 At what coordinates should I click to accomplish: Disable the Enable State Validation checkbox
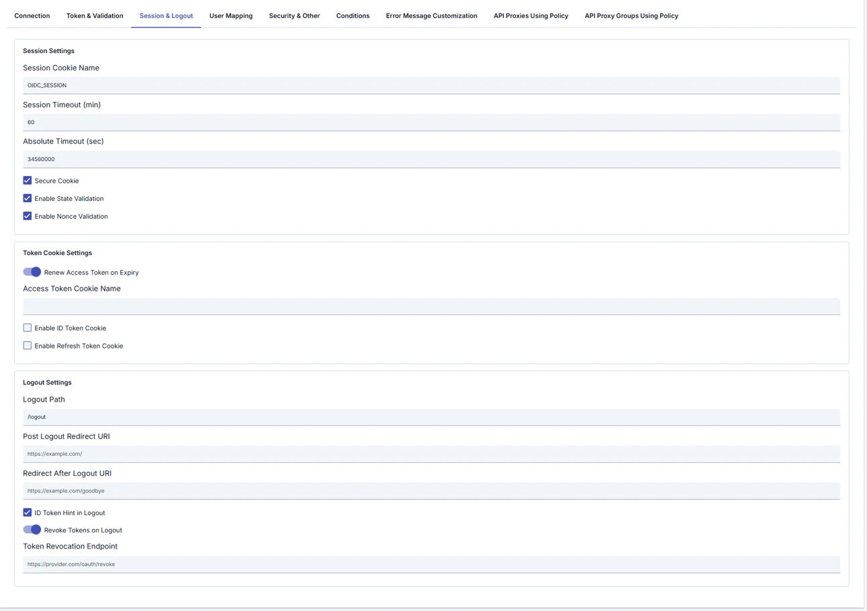click(x=27, y=198)
